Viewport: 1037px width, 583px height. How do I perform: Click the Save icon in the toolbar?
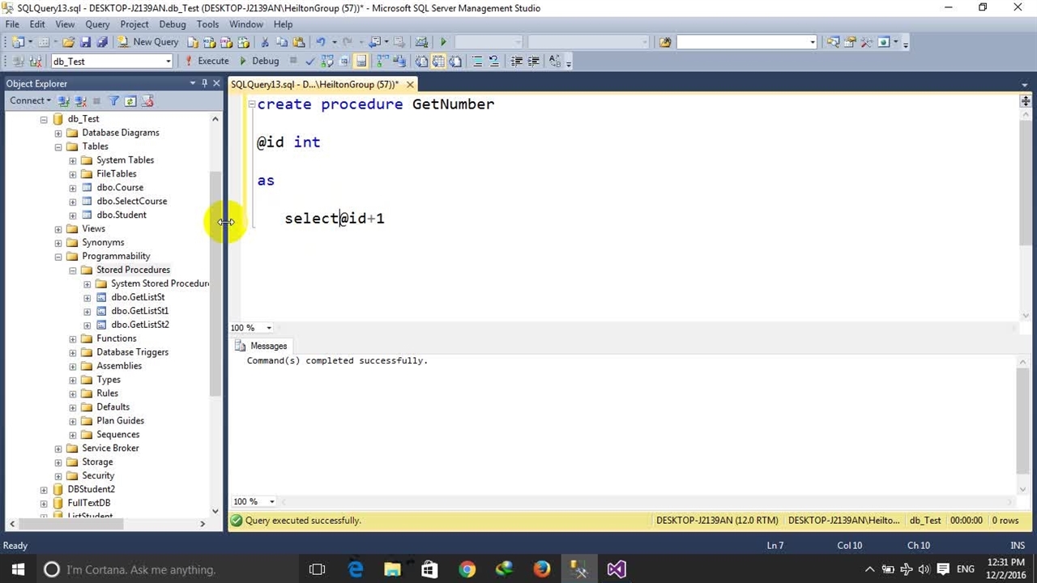85,42
